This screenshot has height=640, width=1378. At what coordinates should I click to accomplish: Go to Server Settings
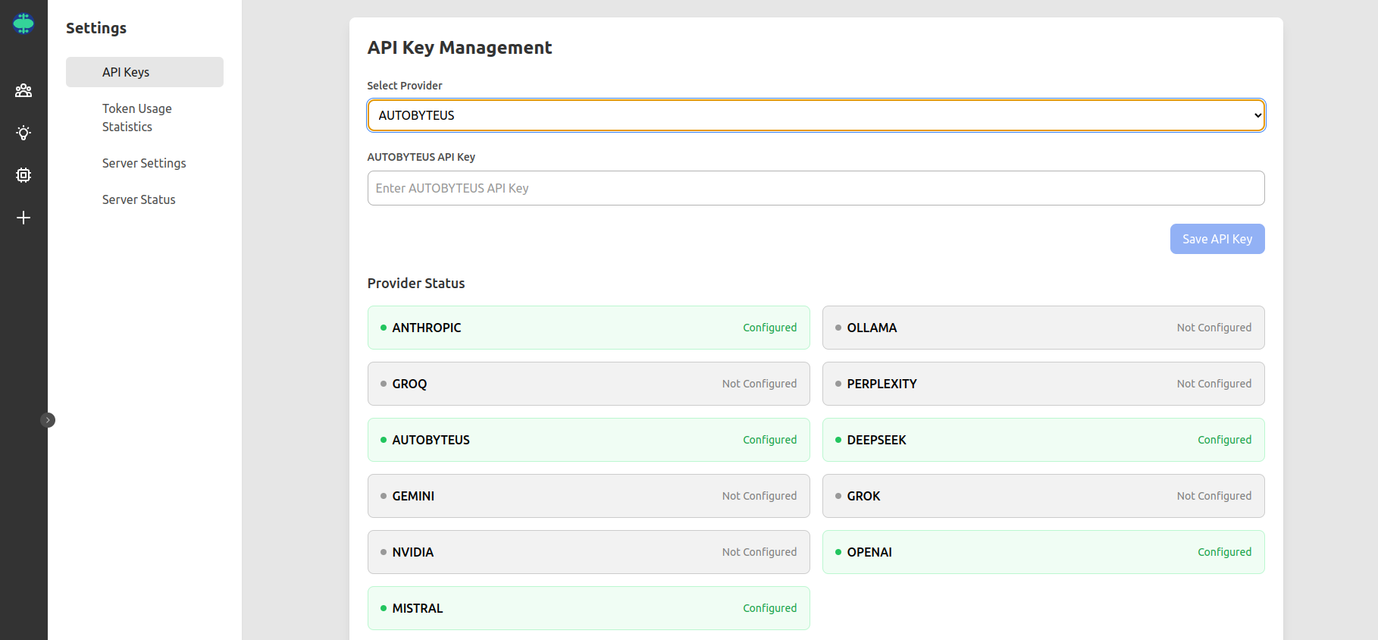click(145, 163)
